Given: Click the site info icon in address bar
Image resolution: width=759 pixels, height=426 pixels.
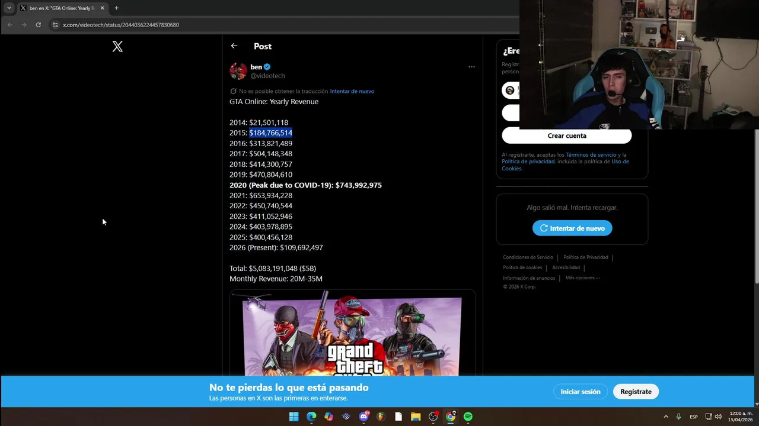Looking at the screenshot, I should click(55, 25).
